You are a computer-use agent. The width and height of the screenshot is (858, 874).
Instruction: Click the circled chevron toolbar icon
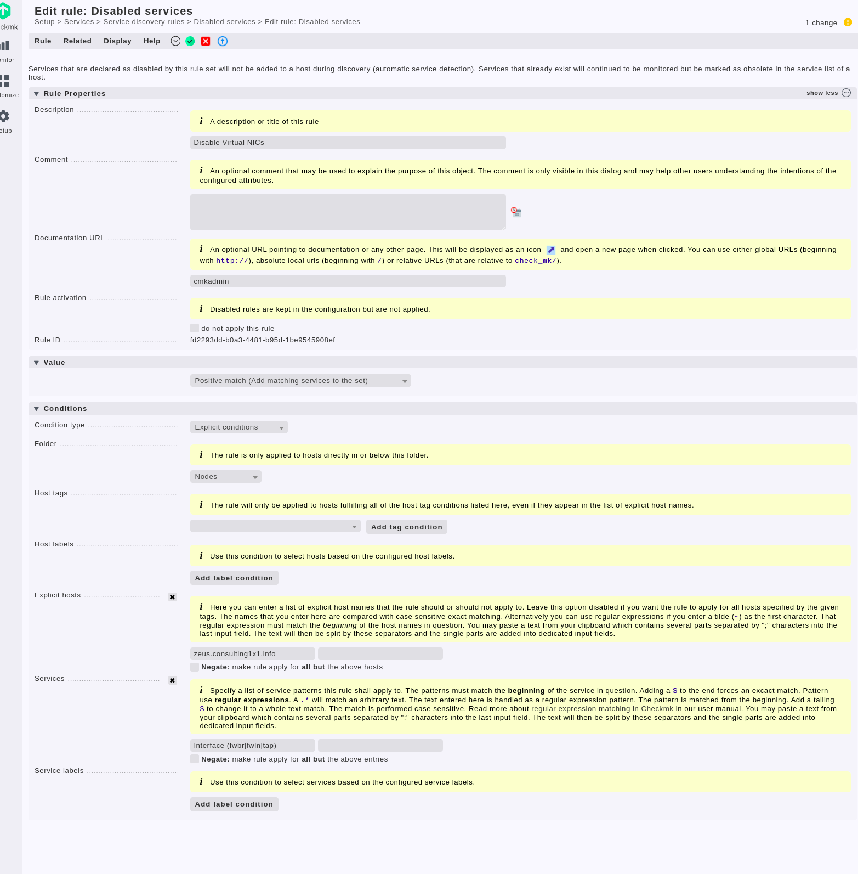point(175,41)
